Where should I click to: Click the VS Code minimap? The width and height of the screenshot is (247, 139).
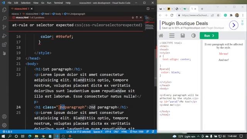[149, 23]
